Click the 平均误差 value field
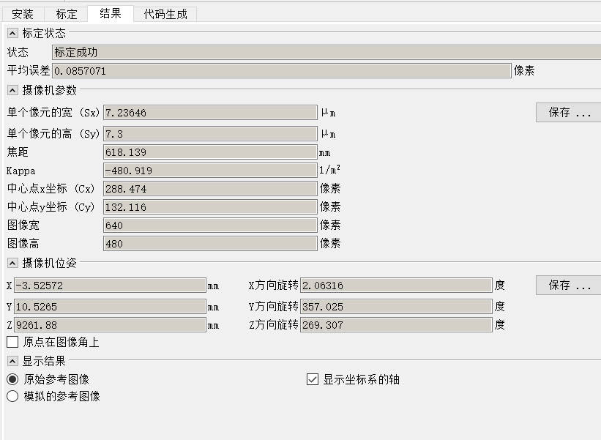601x440 pixels. click(x=281, y=71)
